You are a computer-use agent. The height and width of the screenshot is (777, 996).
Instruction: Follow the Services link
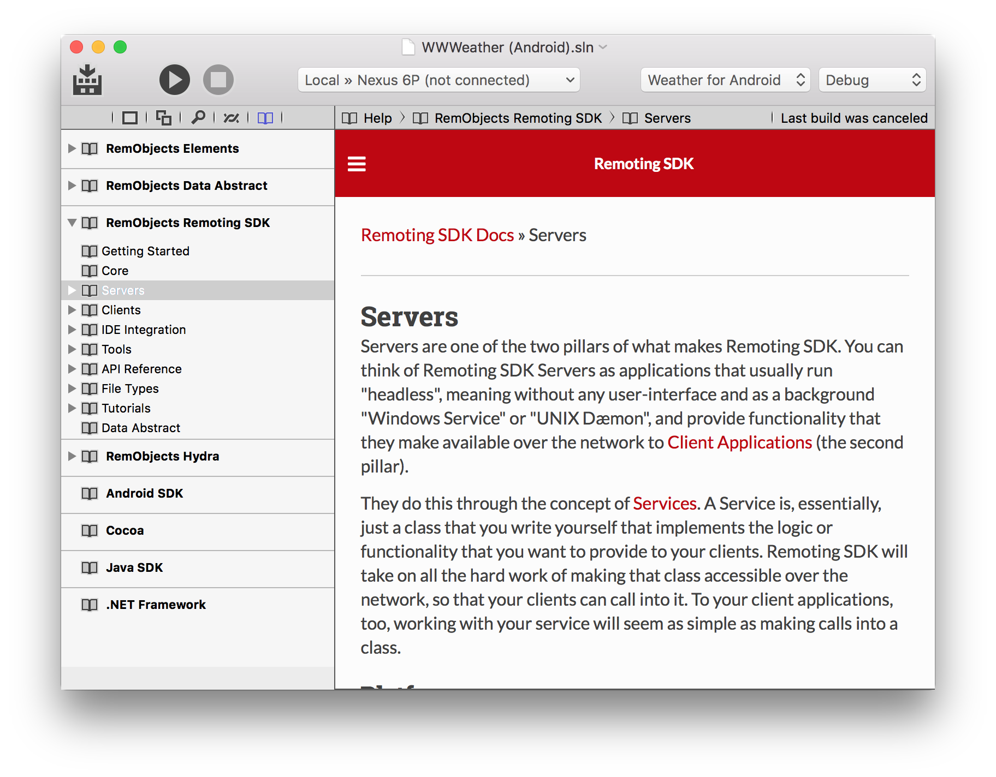(x=665, y=504)
